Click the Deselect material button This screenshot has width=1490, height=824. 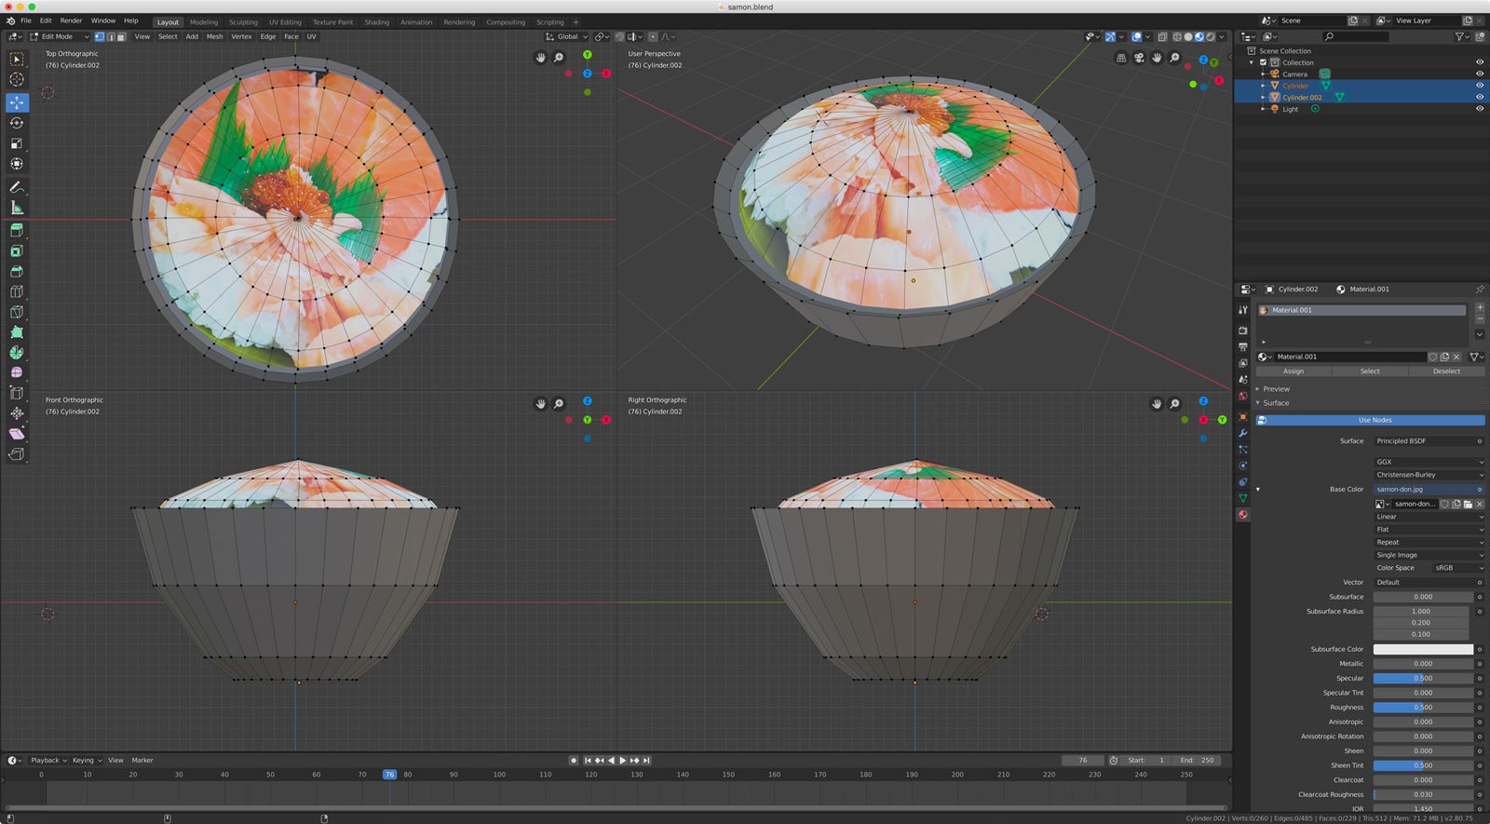click(x=1446, y=371)
